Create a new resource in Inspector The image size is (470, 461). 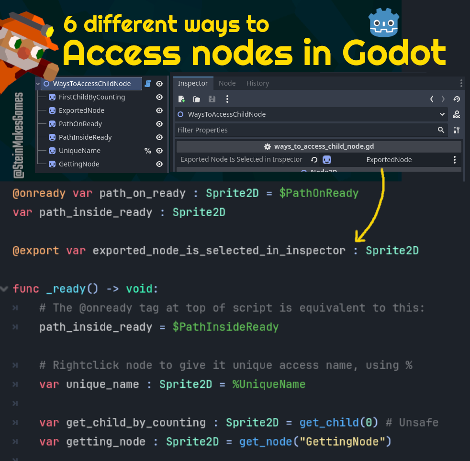(x=181, y=99)
